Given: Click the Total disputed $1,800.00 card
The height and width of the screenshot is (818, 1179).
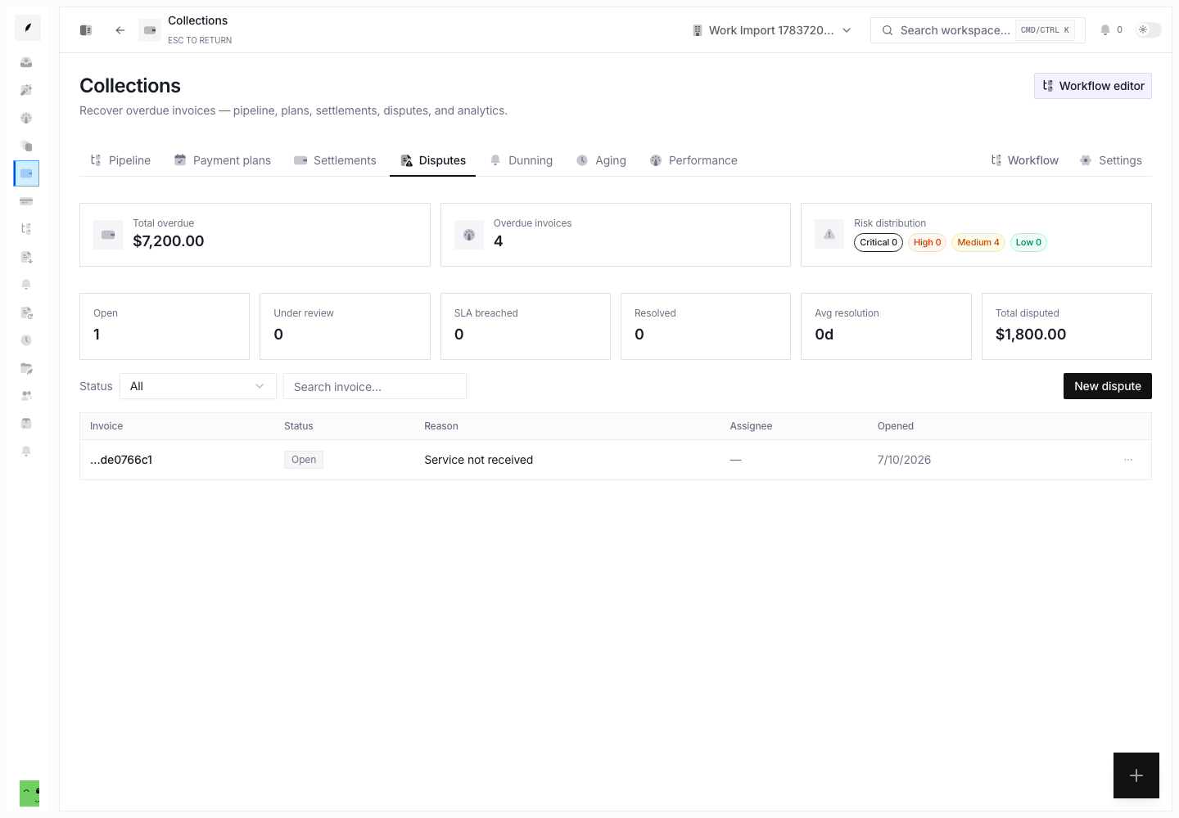Looking at the screenshot, I should pos(1067,326).
